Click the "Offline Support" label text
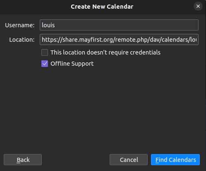Viewport: 206px width, 171px height. [x=72, y=64]
